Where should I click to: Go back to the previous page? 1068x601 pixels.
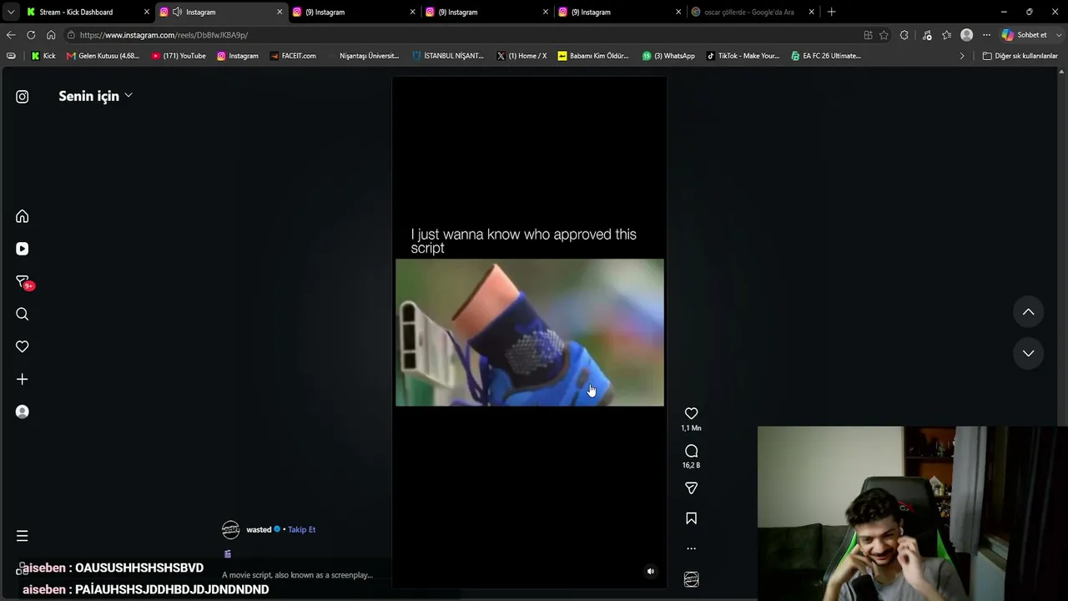[x=11, y=35]
